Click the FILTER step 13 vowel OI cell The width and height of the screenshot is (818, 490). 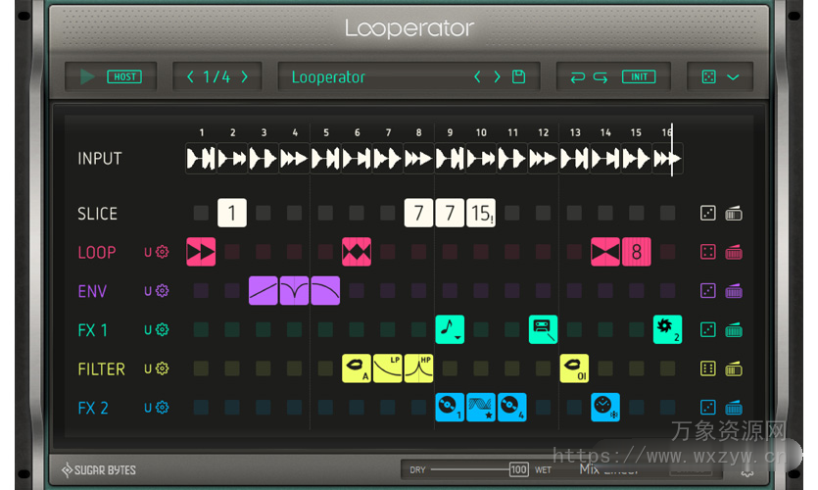(x=574, y=368)
